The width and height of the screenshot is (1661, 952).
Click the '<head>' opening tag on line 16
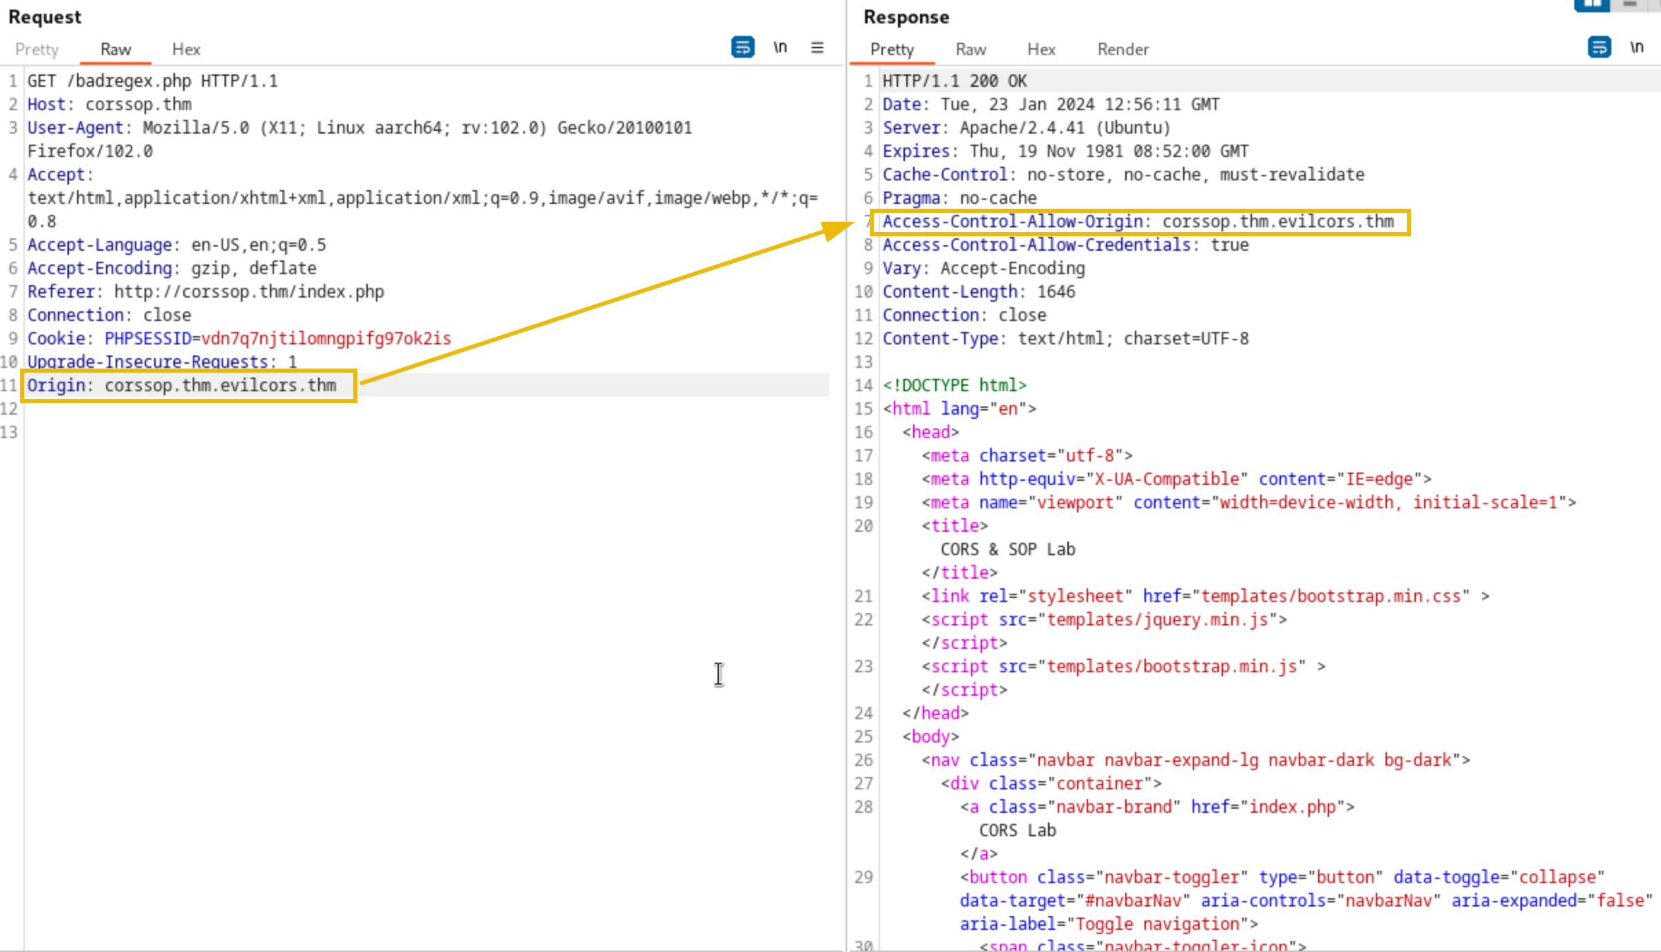930,433
